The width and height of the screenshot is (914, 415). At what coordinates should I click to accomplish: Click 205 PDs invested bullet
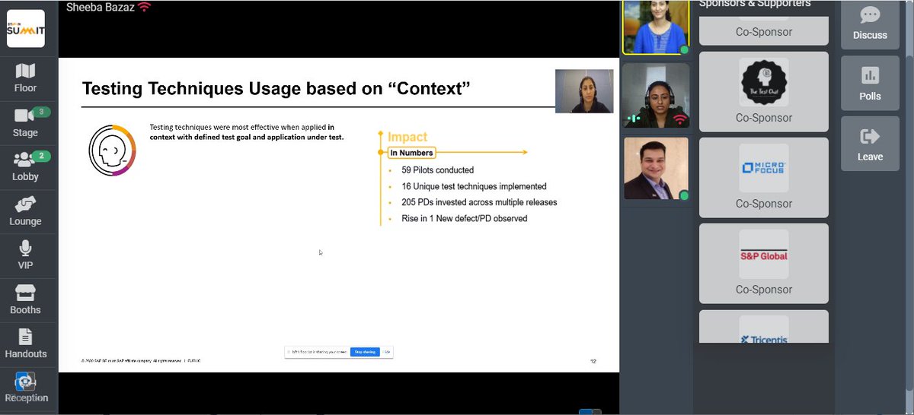(x=479, y=202)
